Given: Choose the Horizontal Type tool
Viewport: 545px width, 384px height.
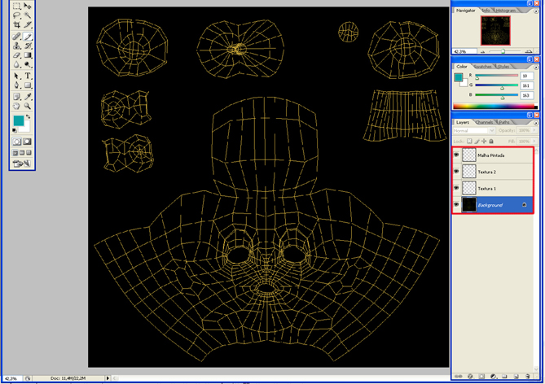Looking at the screenshot, I should pos(28,76).
